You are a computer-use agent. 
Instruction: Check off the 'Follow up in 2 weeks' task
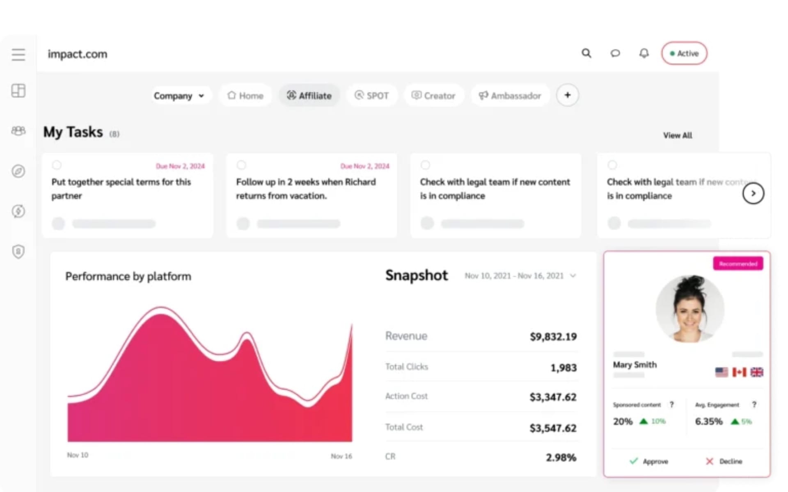tap(241, 165)
